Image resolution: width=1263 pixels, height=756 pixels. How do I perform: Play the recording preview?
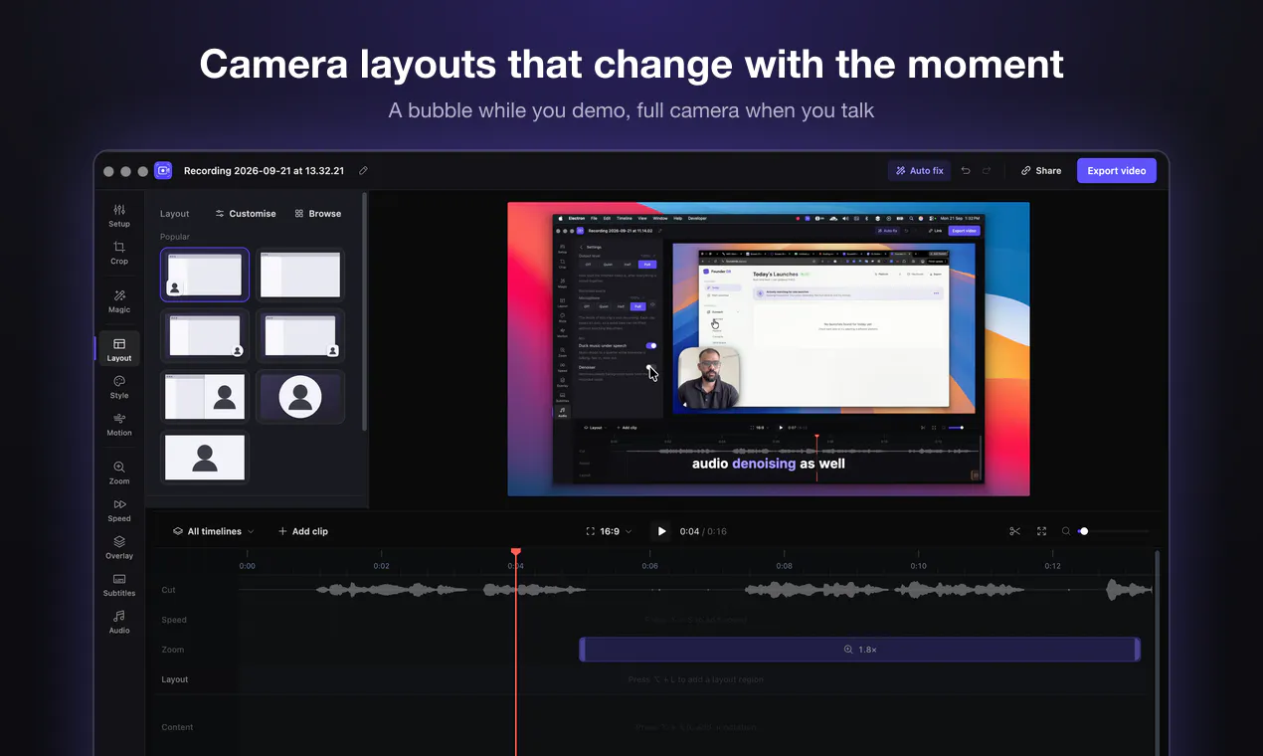[661, 531]
